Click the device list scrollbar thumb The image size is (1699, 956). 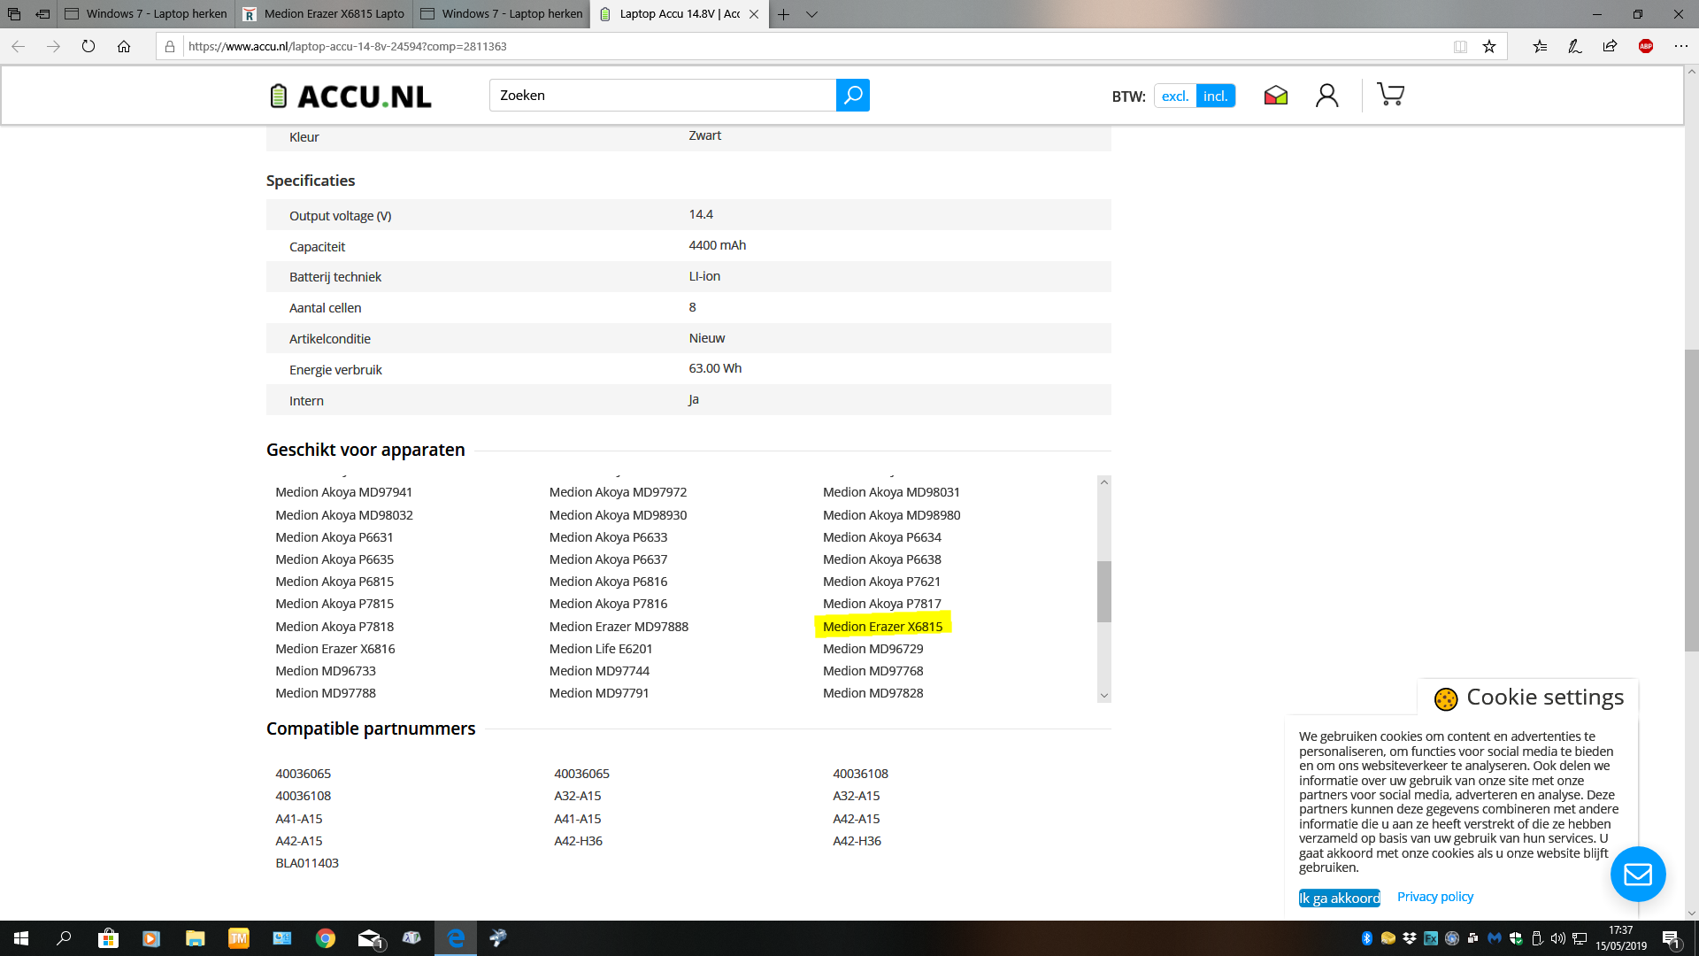click(x=1103, y=591)
